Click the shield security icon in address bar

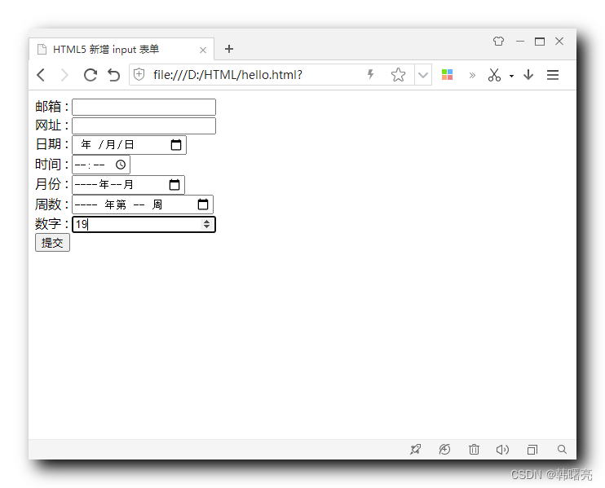pyautogui.click(x=139, y=74)
